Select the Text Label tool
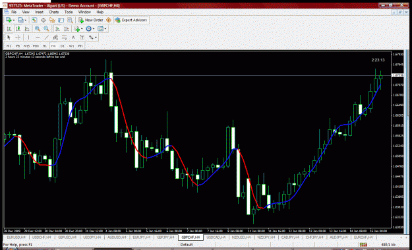The width and height of the screenshot is (412, 250). click(x=82, y=38)
